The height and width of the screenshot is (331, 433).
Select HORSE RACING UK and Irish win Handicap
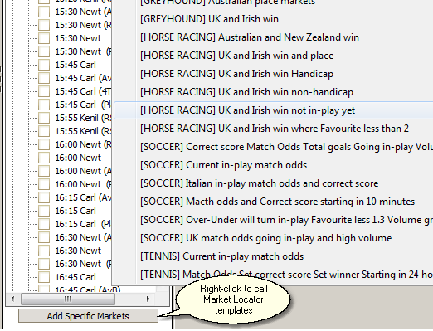[236, 74]
